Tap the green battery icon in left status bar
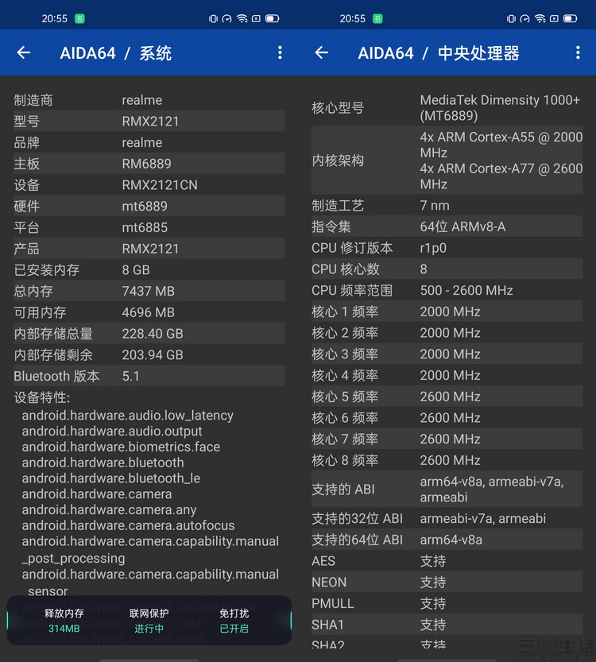Screen dimensions: 596x662 (x=79, y=18)
